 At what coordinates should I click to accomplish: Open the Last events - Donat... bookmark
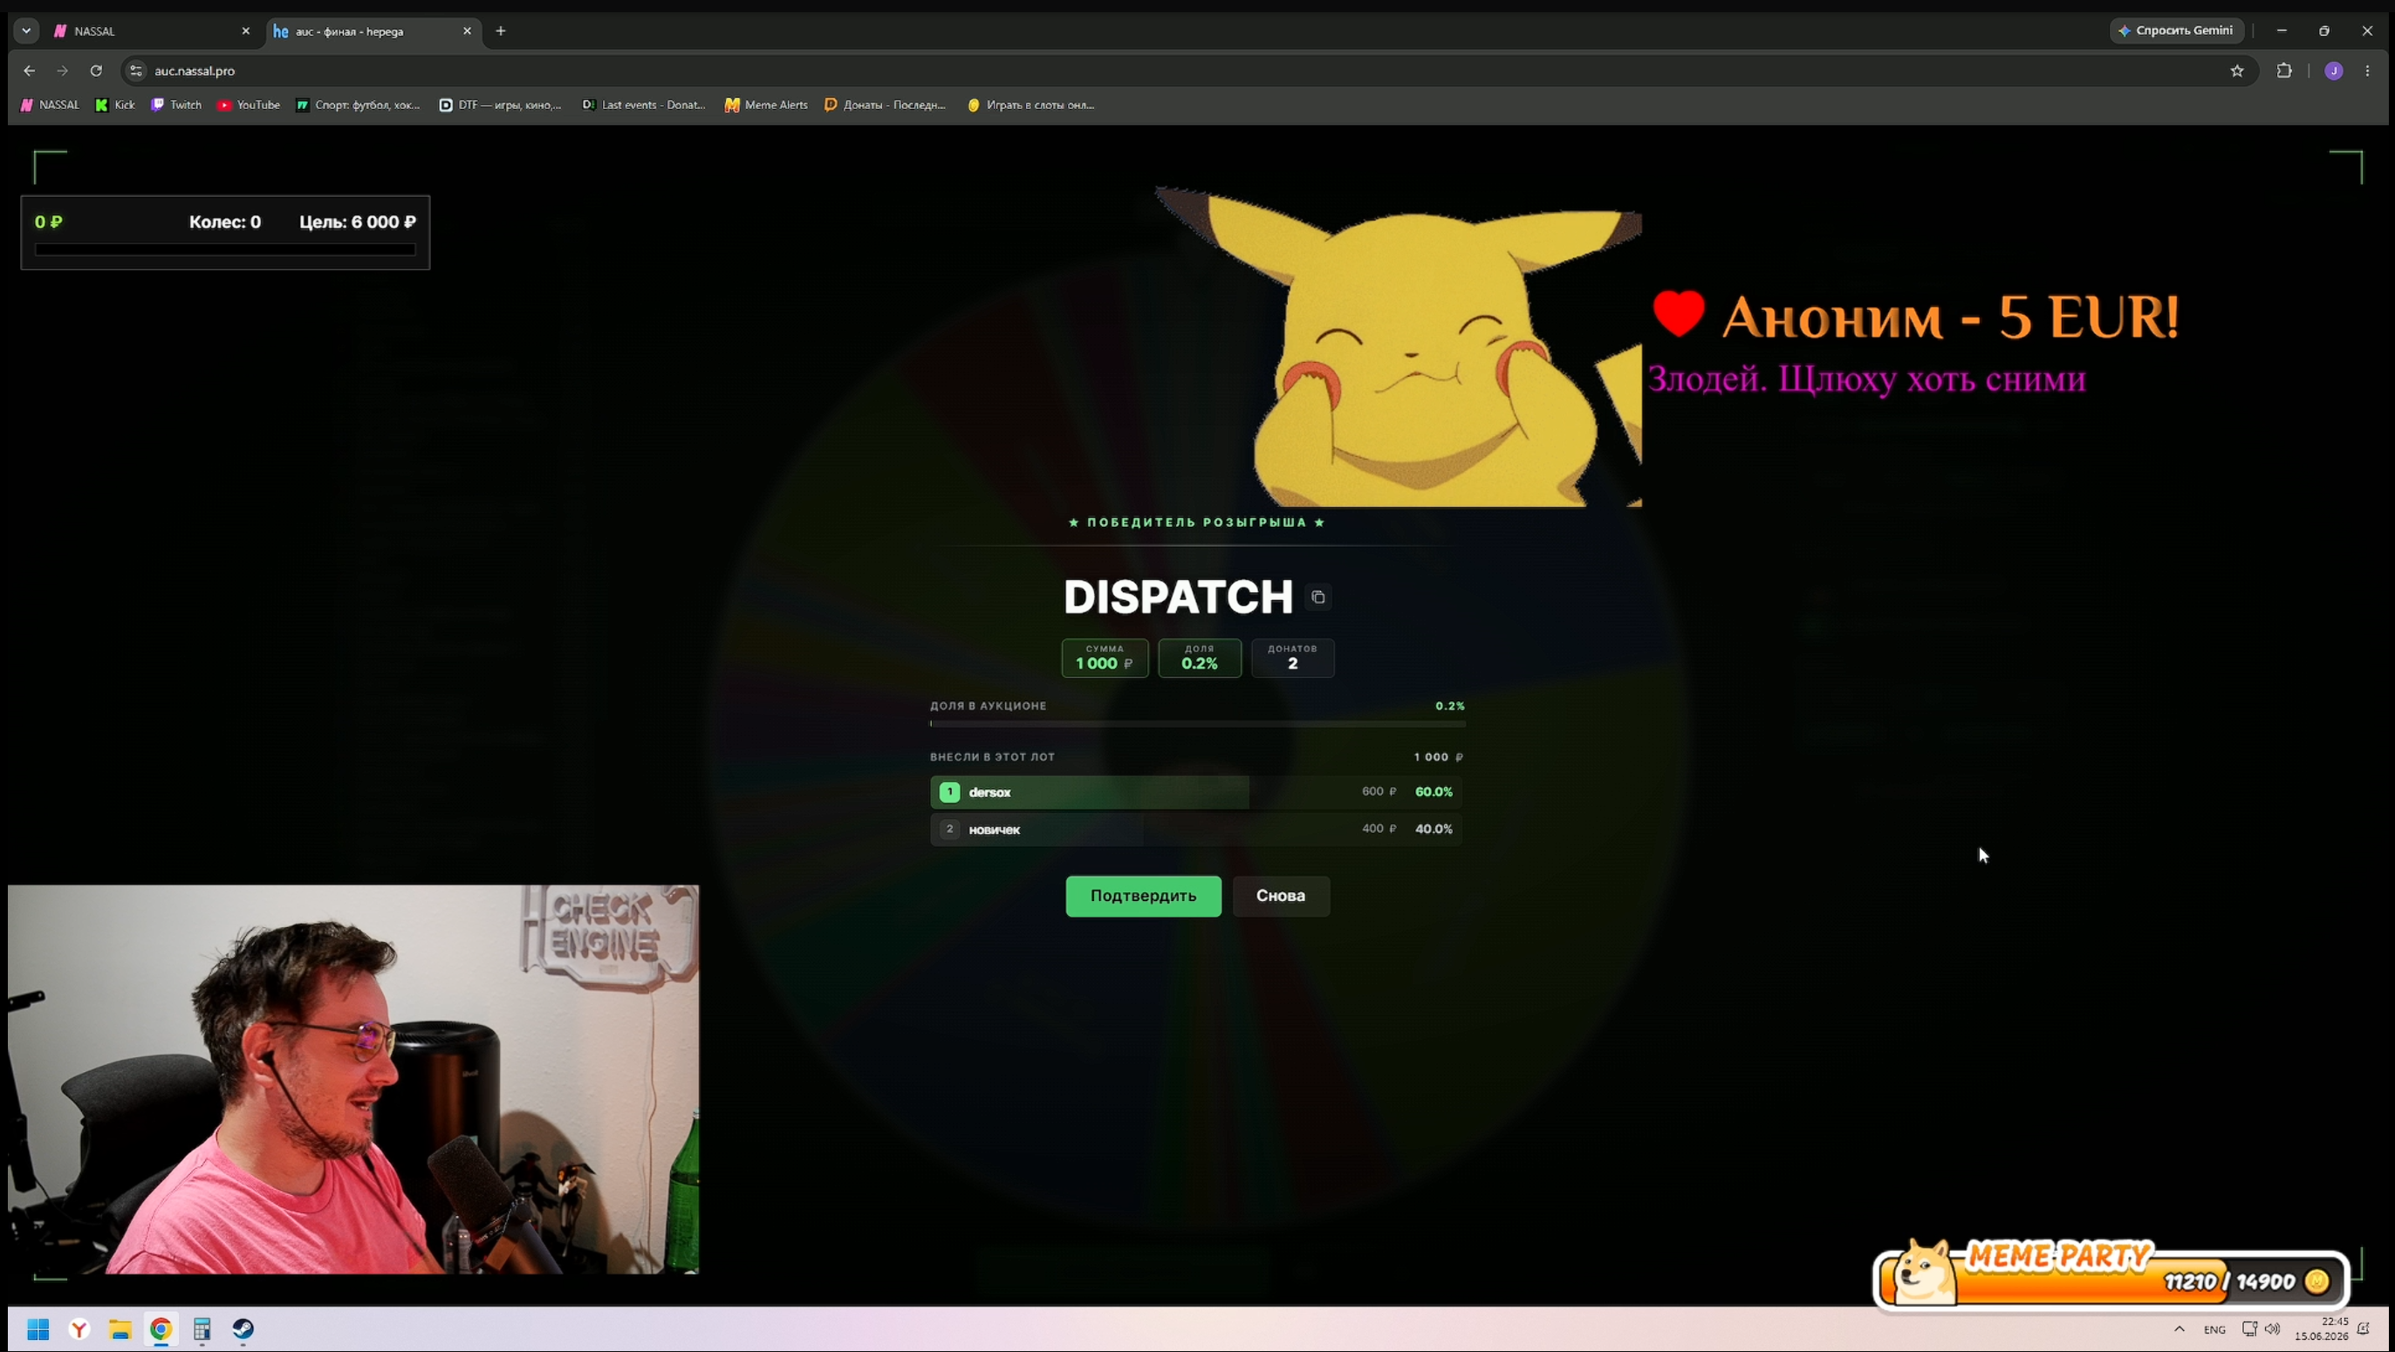(x=643, y=105)
